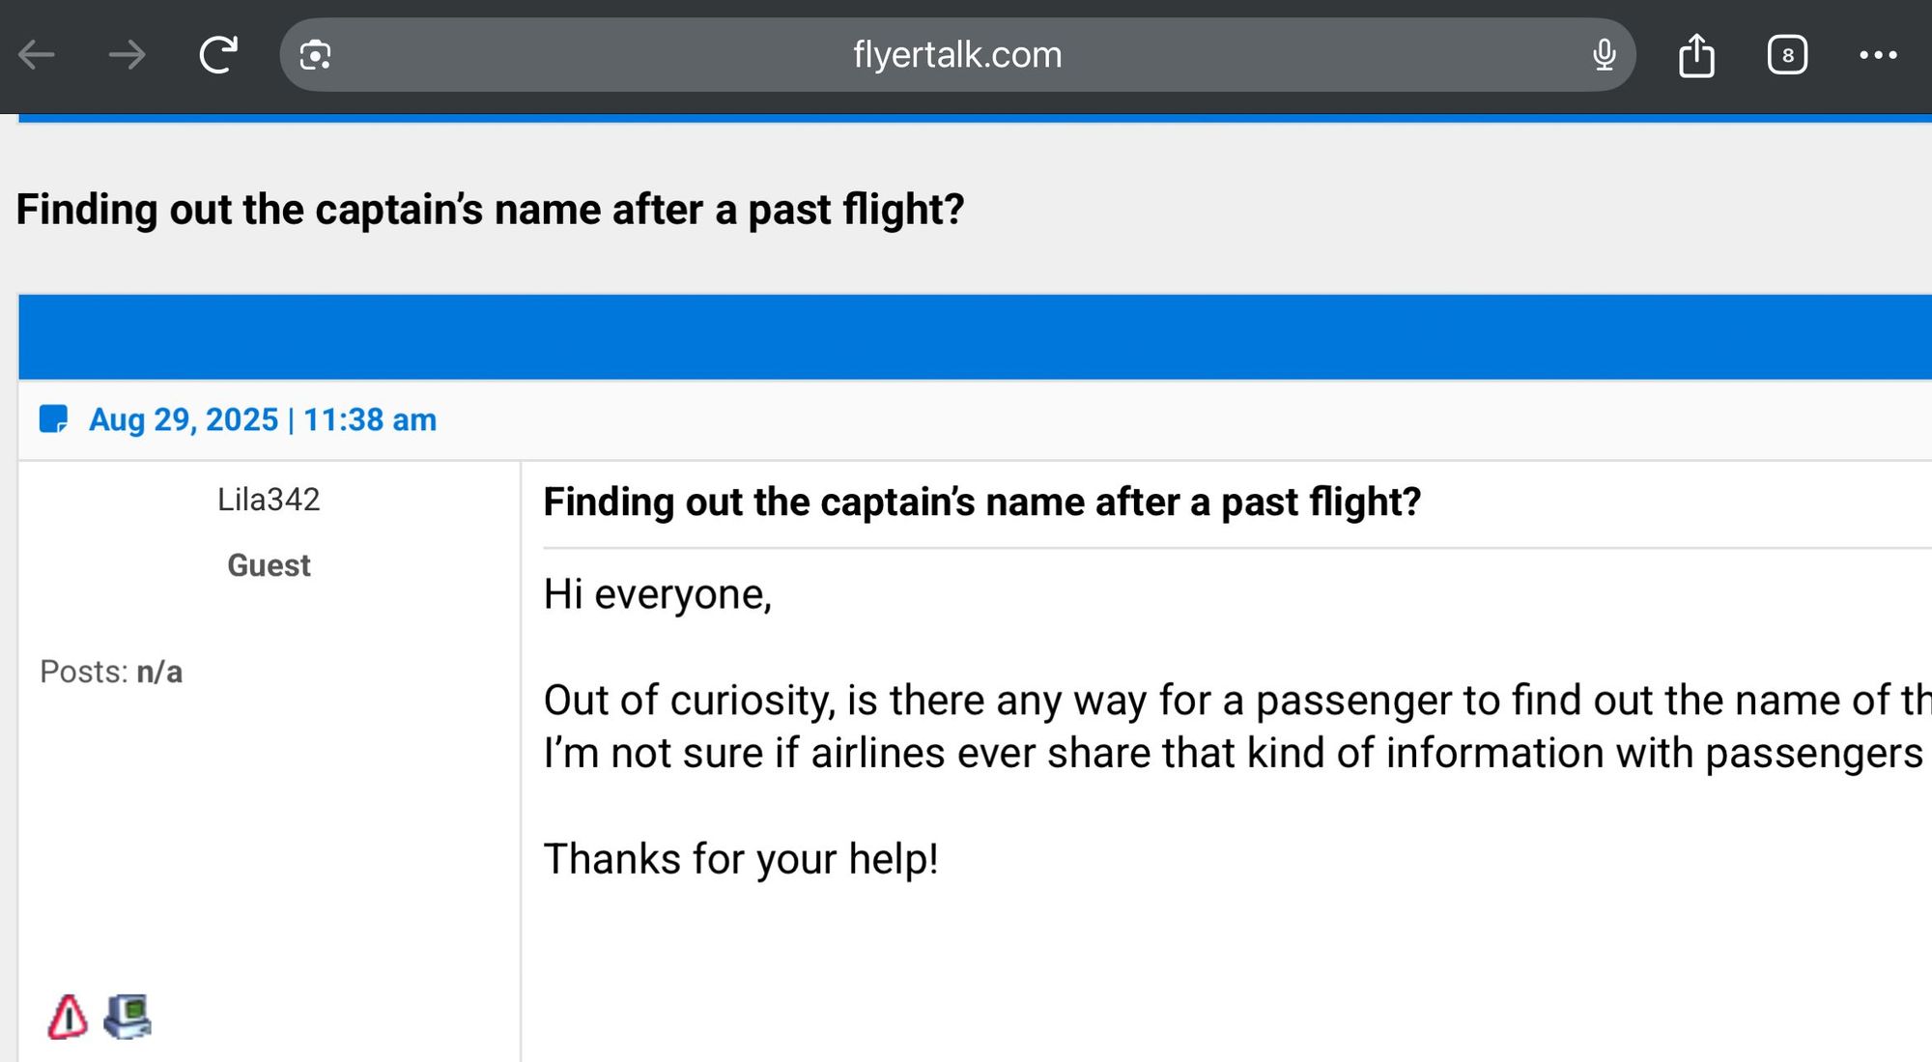Click the post status icon beside the date
The width and height of the screenshot is (1932, 1062).
coord(53,419)
